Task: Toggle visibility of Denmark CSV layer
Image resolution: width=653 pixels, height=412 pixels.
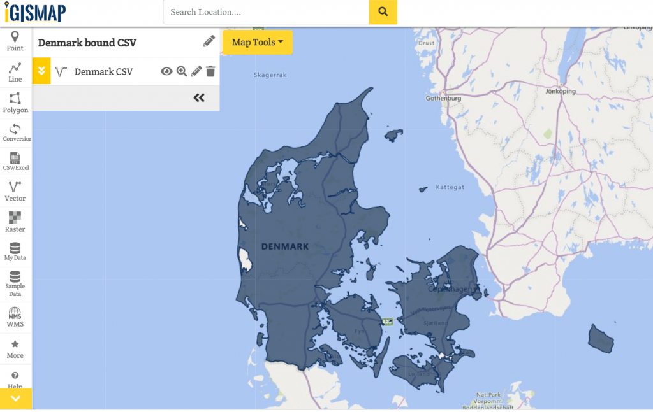Action: (x=166, y=71)
